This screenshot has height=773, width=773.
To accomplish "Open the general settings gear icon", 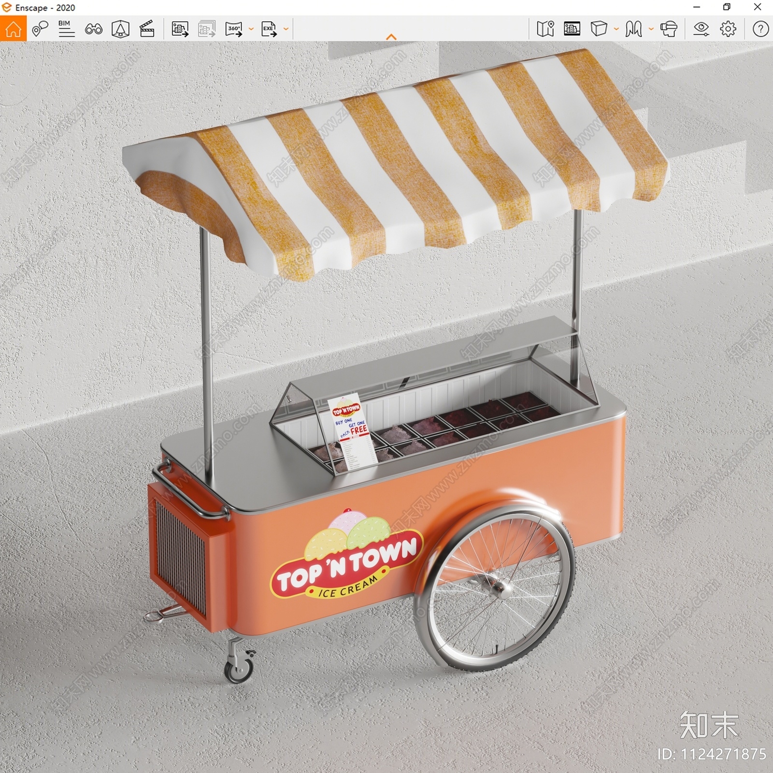I will click(728, 29).
